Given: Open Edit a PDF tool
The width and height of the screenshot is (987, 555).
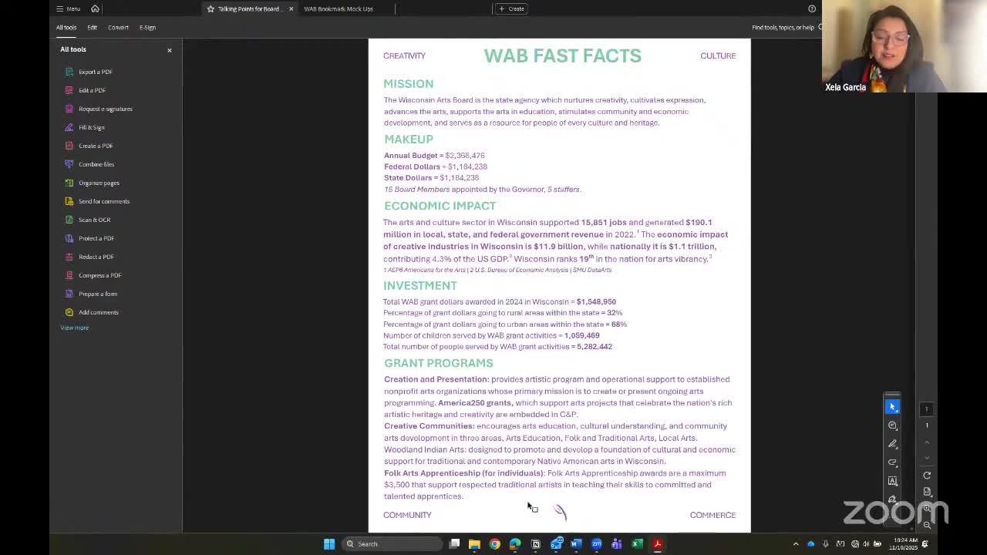Looking at the screenshot, I should tap(86, 90).
